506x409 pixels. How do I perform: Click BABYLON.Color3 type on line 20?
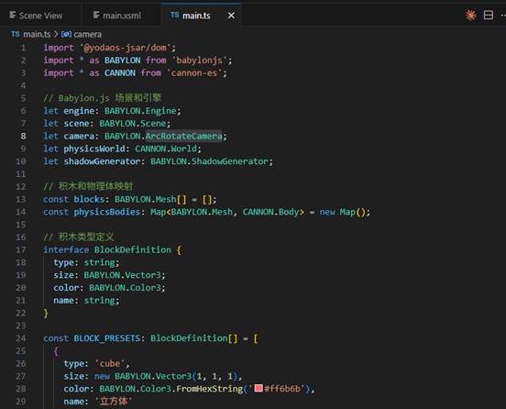coord(125,288)
